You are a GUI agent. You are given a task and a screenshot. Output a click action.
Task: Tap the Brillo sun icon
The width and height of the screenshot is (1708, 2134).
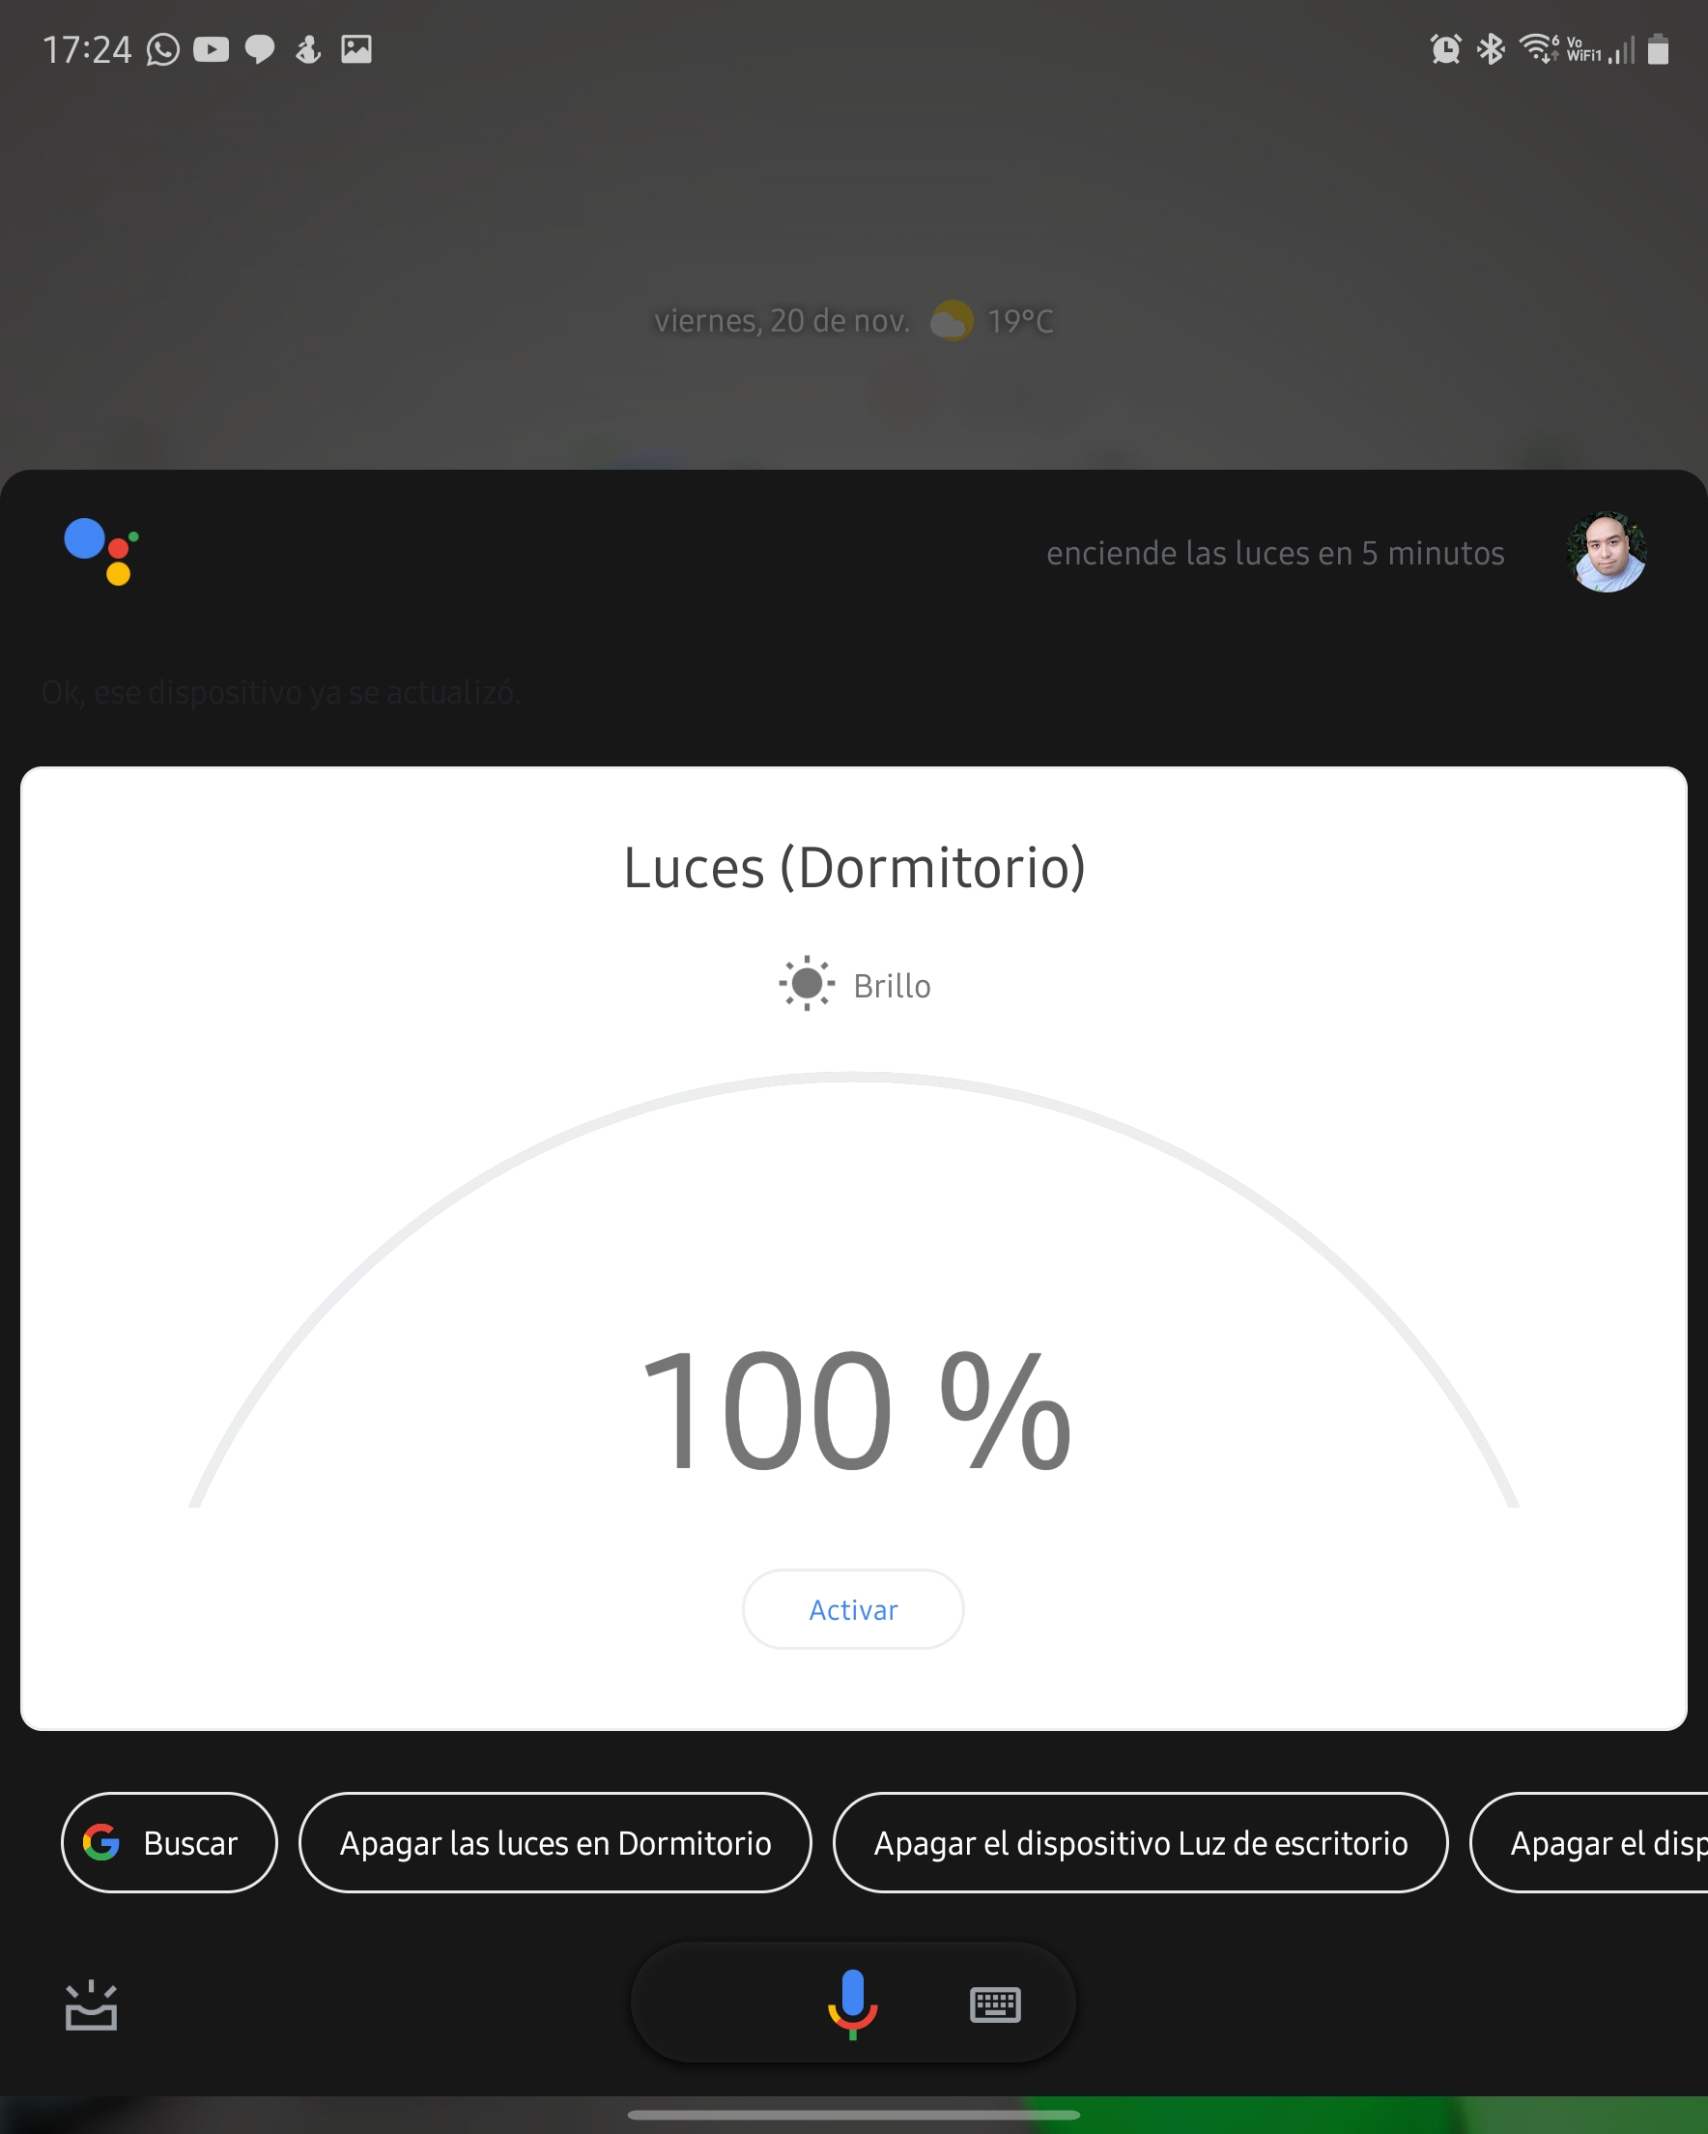(807, 983)
